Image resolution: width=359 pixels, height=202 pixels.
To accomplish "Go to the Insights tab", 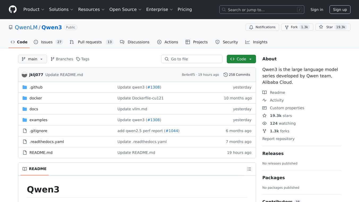I will (256, 42).
